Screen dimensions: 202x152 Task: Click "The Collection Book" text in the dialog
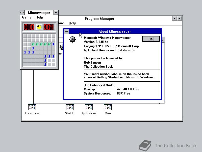(x=98, y=67)
